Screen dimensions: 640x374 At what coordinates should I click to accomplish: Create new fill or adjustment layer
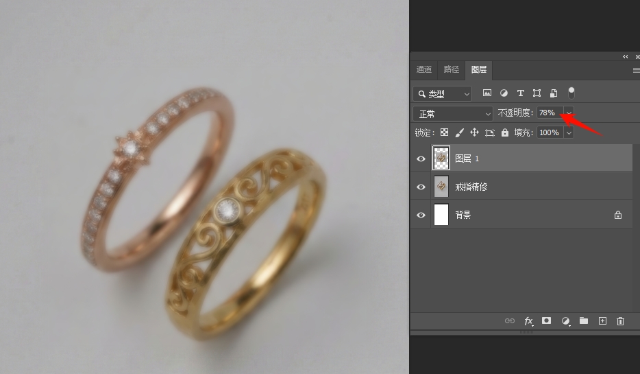(x=565, y=320)
